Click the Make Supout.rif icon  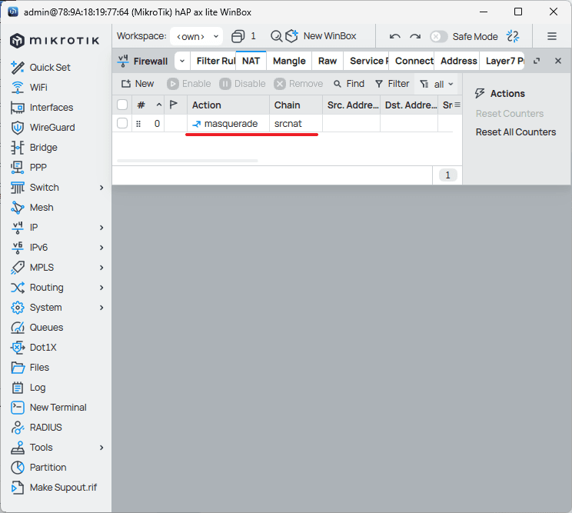pos(18,488)
